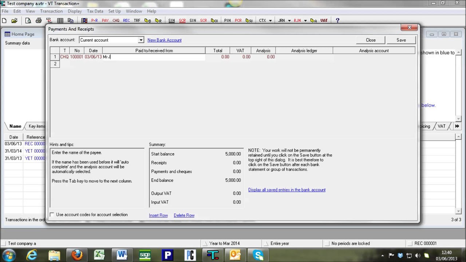Open the Display menu
This screenshot has height=262, width=466.
coord(75,11)
